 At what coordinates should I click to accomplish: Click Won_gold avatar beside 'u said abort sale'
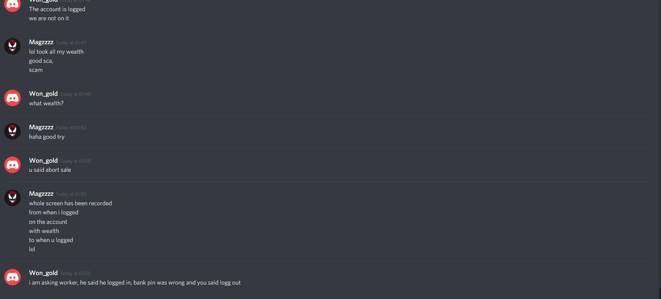pyautogui.click(x=12, y=165)
